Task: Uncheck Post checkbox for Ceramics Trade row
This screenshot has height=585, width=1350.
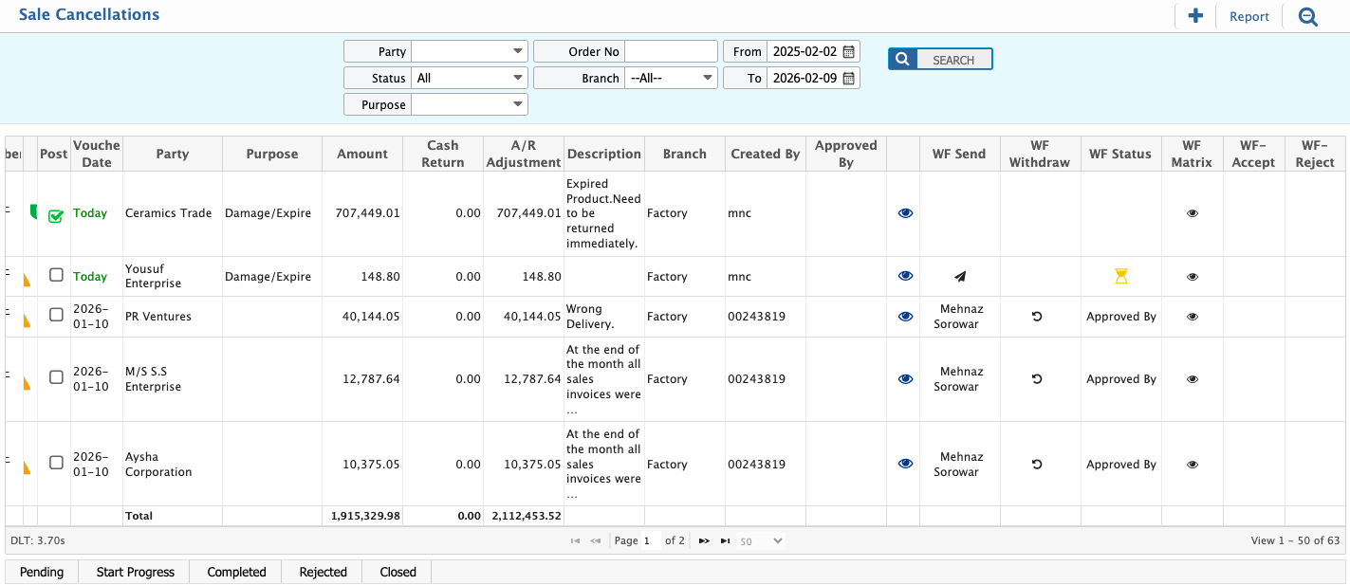Action: point(56,215)
